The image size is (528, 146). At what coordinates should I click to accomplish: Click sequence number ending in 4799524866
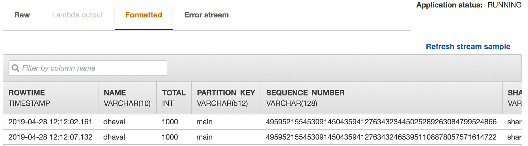point(381,122)
